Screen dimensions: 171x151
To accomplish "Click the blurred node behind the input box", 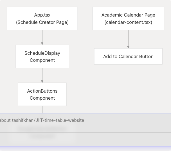I will 42,132.
